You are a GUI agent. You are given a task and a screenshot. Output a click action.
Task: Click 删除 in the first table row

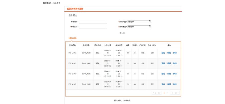click(175, 53)
